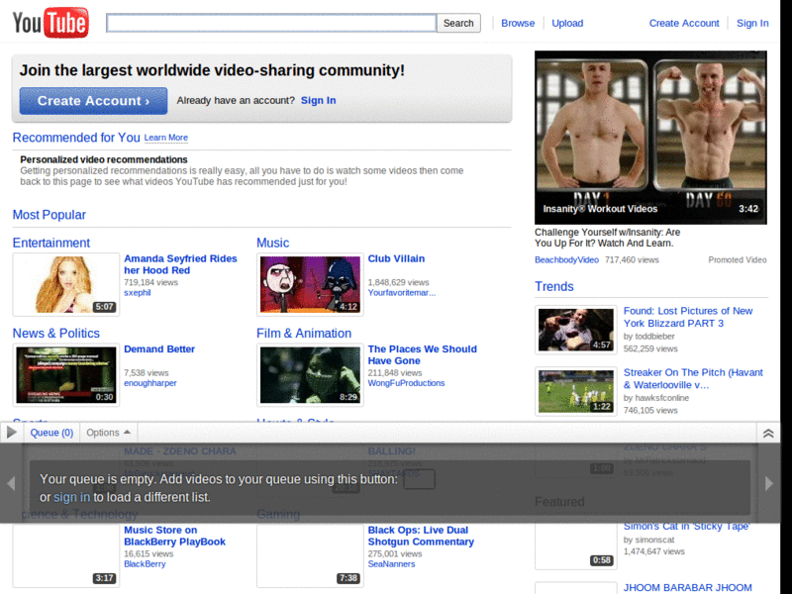Visit BeachbodyVideo channel link
Viewport: 792px width, 594px height.
566,260
